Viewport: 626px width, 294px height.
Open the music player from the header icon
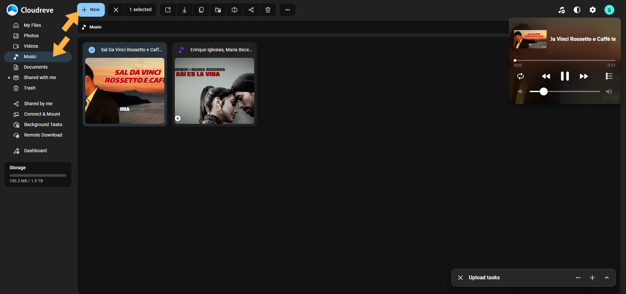562,10
